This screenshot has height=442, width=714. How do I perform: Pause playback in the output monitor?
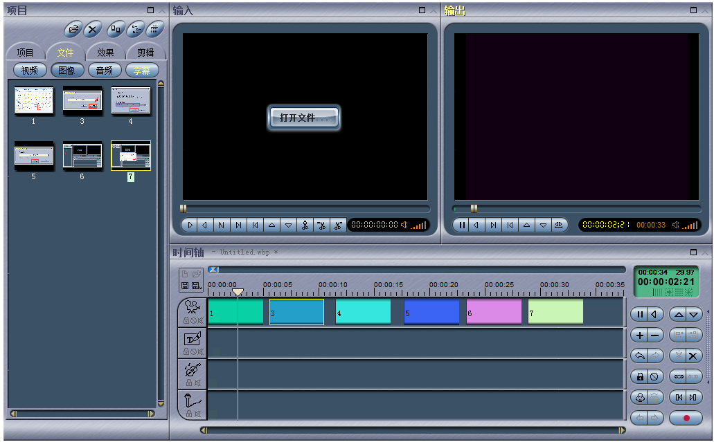(x=462, y=225)
